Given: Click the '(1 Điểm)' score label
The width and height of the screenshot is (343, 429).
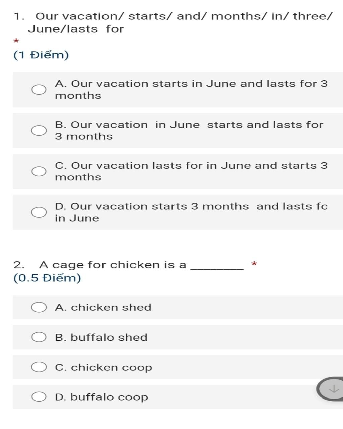Looking at the screenshot, I should (x=41, y=55).
